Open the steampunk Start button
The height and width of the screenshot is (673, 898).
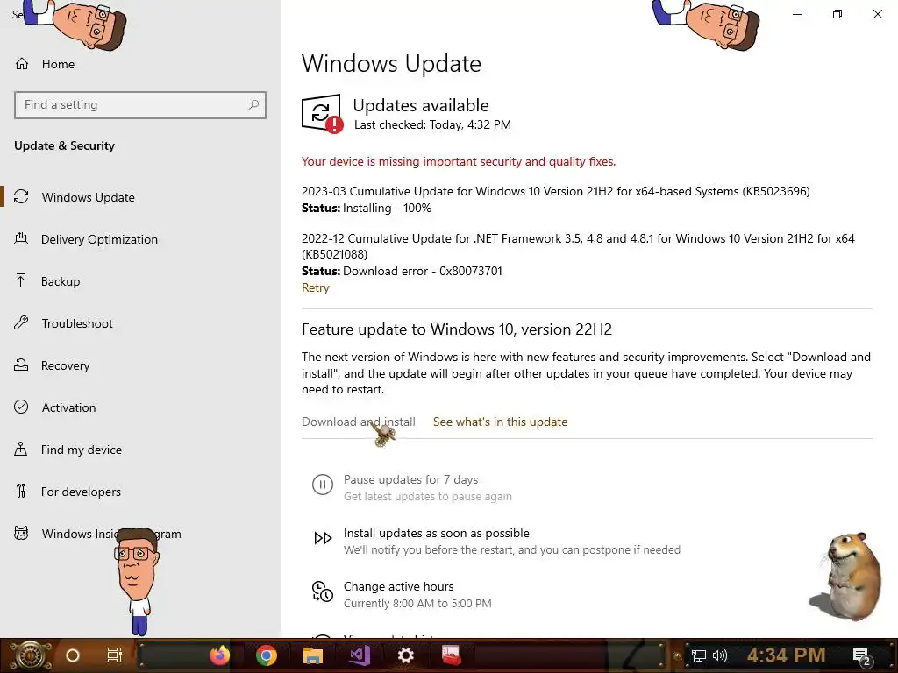click(31, 655)
